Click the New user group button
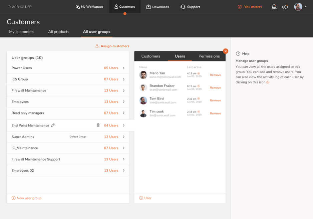The width and height of the screenshot is (313, 219). pyautogui.click(x=26, y=198)
